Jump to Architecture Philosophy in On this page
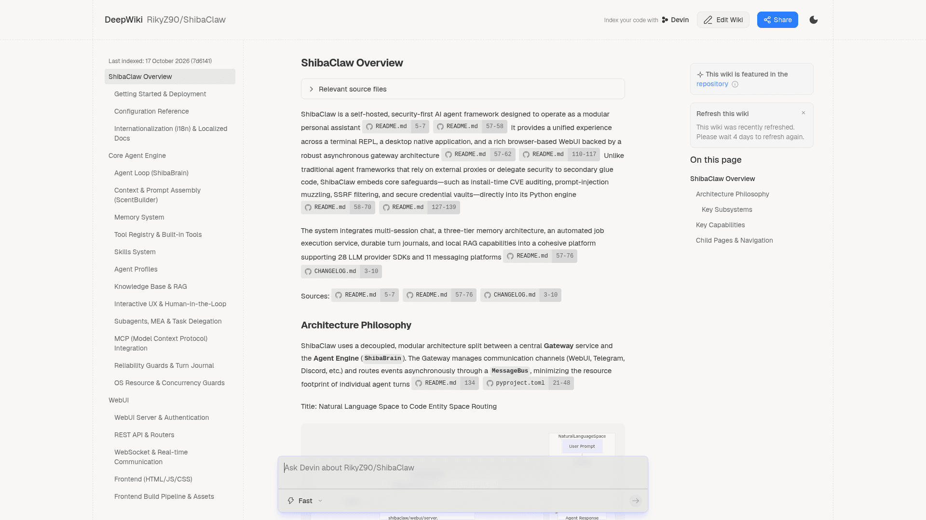 (x=732, y=194)
